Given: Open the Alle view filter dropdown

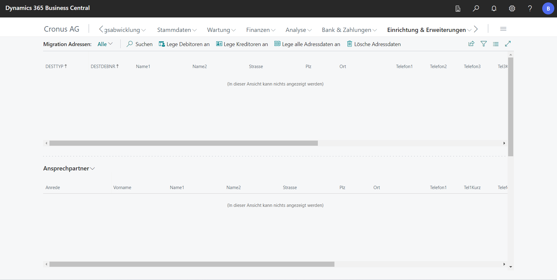Looking at the screenshot, I should point(105,44).
